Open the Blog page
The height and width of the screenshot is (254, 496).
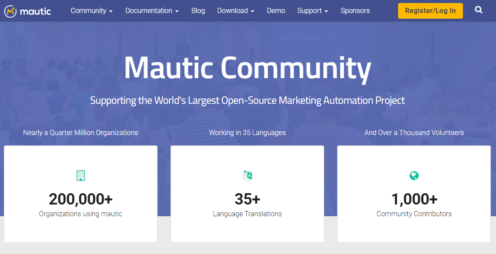coord(198,11)
